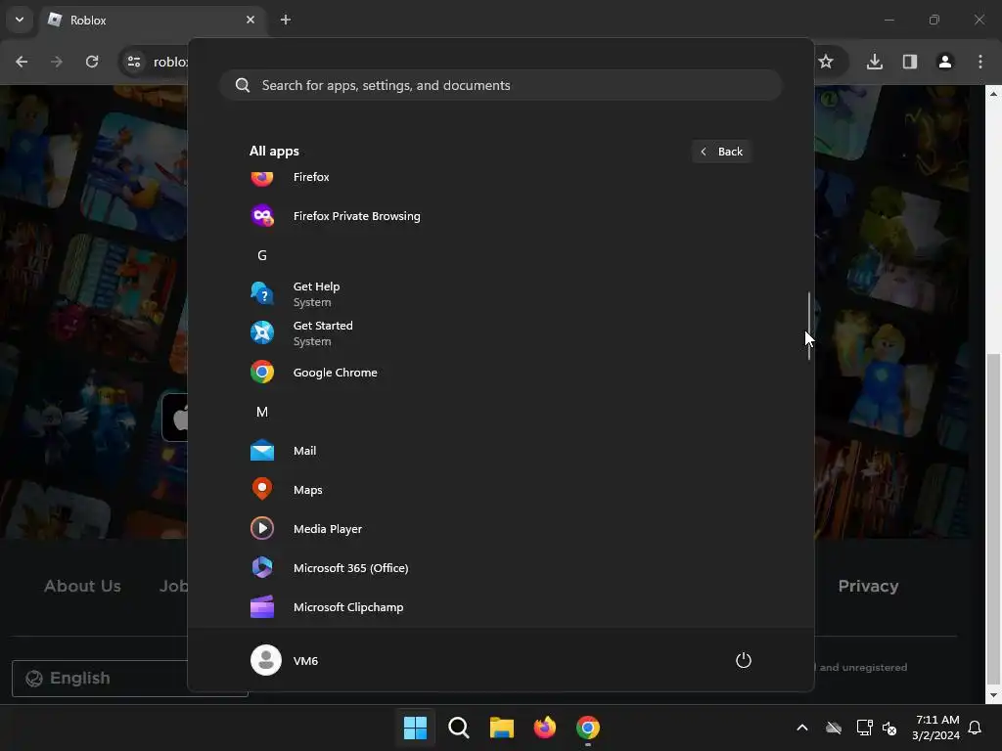Go back in Chrome browser
Screen dimensions: 1002x751
(x=22, y=62)
